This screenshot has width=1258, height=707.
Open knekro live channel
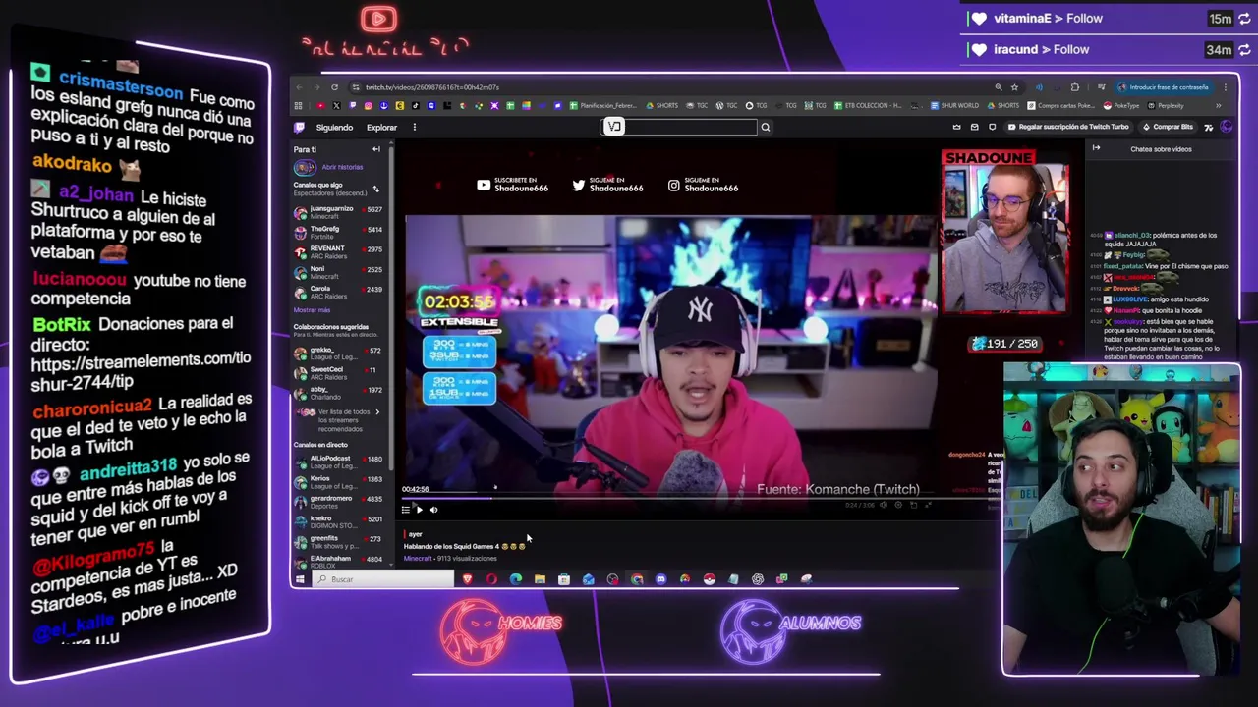coord(338,521)
